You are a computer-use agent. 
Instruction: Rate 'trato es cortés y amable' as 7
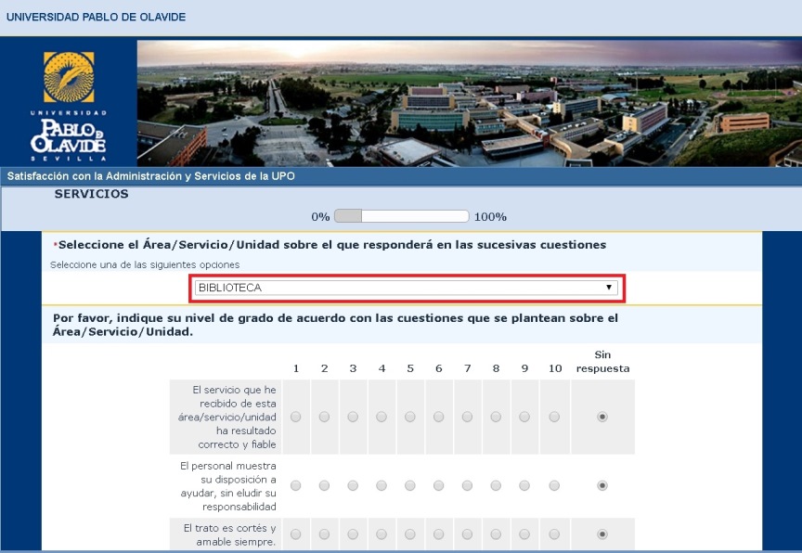pos(468,534)
